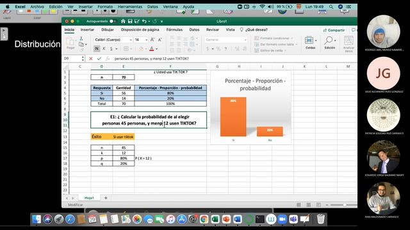
Task: Open the Trash in the dock
Action: tap(321, 219)
